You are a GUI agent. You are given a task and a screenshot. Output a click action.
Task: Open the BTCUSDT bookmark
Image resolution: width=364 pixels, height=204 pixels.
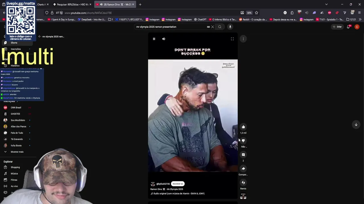coord(129,20)
